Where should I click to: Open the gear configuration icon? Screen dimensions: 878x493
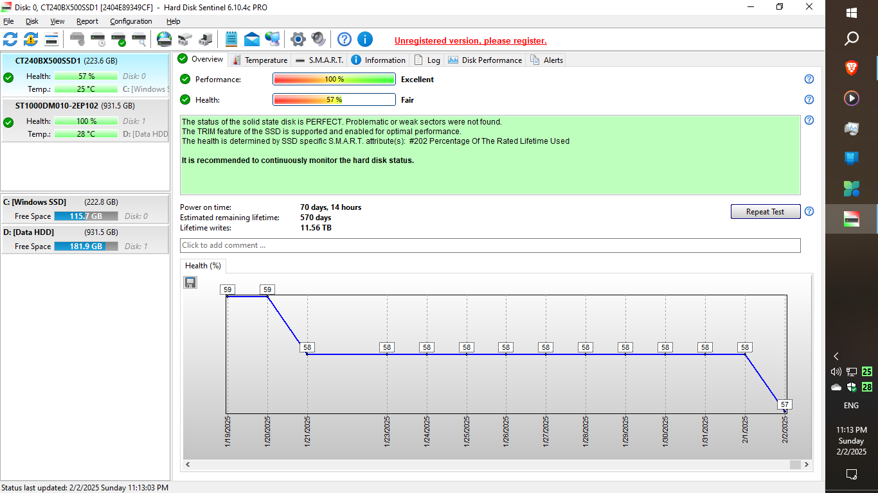[298, 39]
